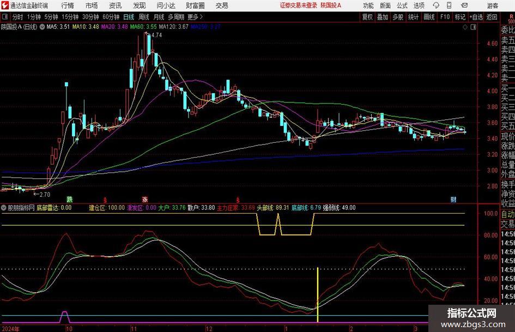Switch to the 分时 chart tab
Viewport: 515px width, 332px height.
coord(17,17)
